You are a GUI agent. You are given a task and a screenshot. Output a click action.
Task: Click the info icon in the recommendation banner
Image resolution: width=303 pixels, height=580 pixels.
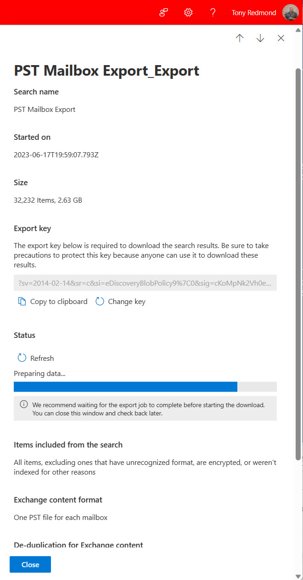click(x=23, y=405)
